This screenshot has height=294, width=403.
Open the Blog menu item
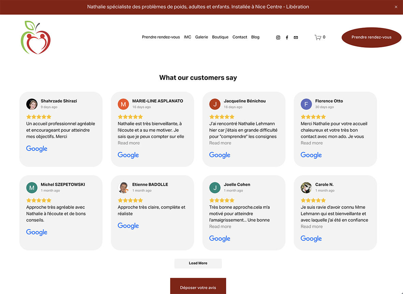point(255,37)
